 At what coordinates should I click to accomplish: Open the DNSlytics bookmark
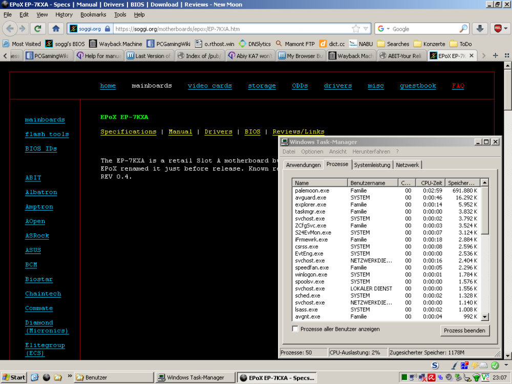[x=255, y=44]
